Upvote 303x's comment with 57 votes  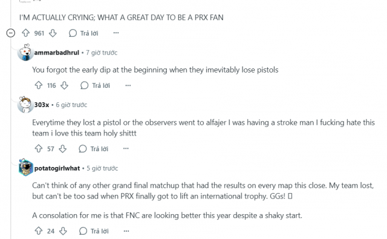[x=39, y=149]
